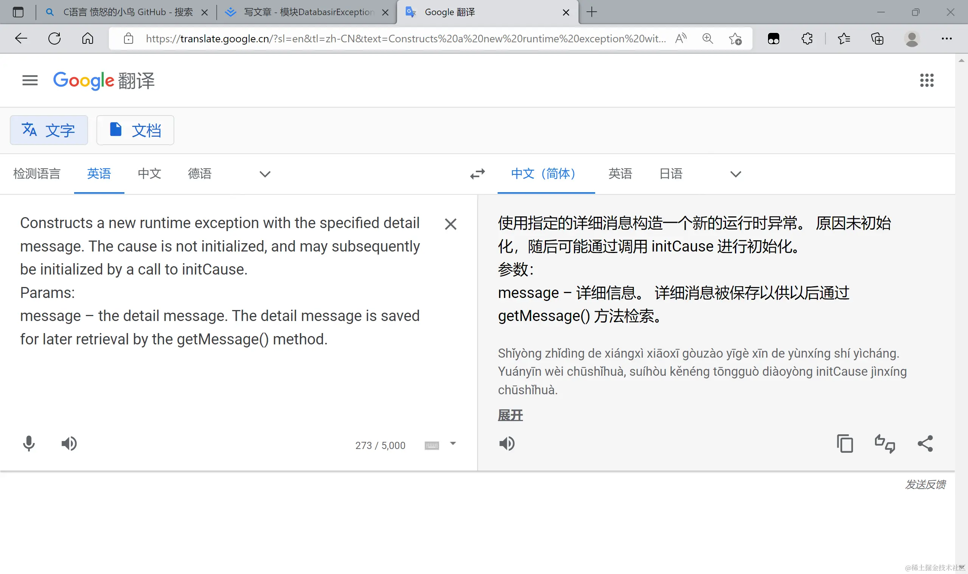This screenshot has width=968, height=574.
Task: Share the translation via share icon
Action: (925, 444)
